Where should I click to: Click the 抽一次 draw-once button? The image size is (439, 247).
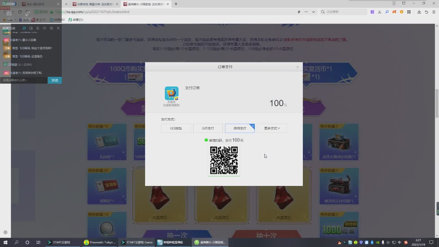point(177,235)
